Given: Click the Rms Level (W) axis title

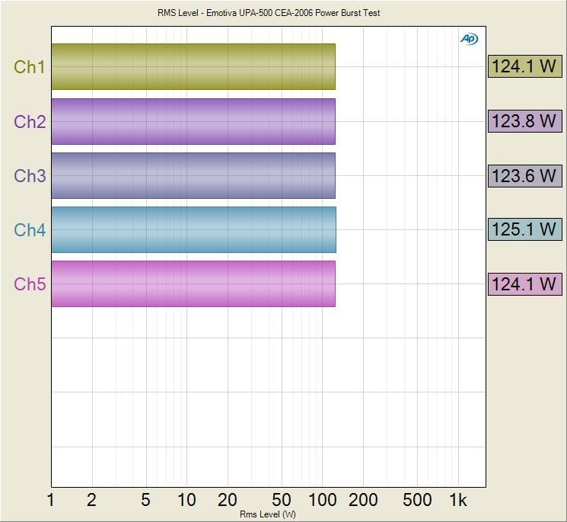Looking at the screenshot, I should 268,514.
